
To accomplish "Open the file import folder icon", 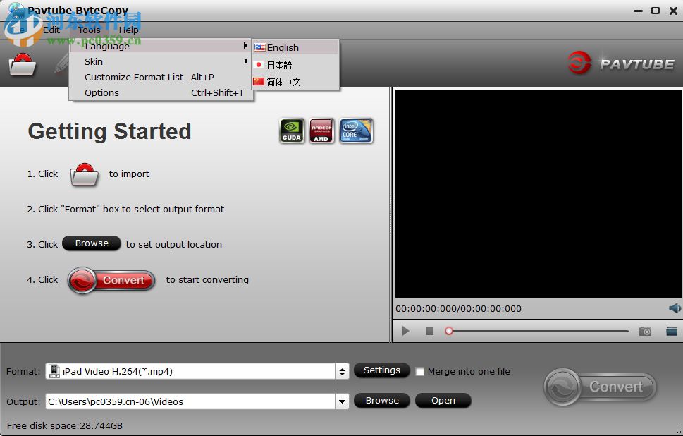I will (x=21, y=64).
